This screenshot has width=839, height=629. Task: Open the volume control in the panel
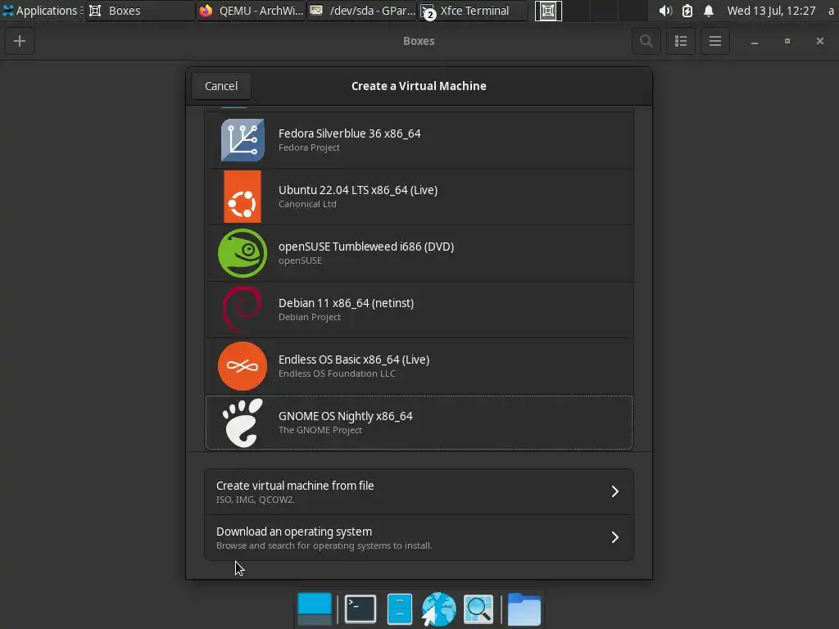point(665,11)
